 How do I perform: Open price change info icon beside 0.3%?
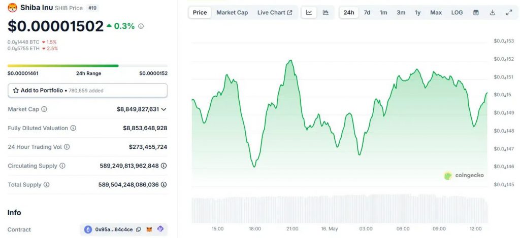coord(141,26)
